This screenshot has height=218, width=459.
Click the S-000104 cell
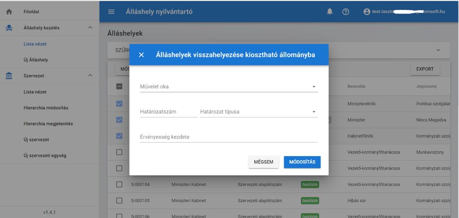141,184
